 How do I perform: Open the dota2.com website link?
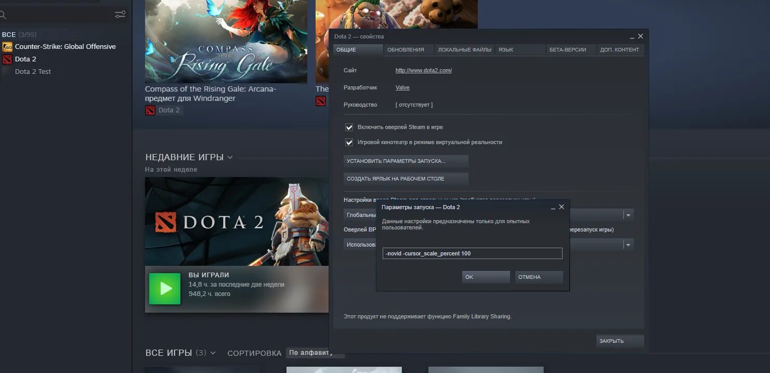pyautogui.click(x=424, y=70)
